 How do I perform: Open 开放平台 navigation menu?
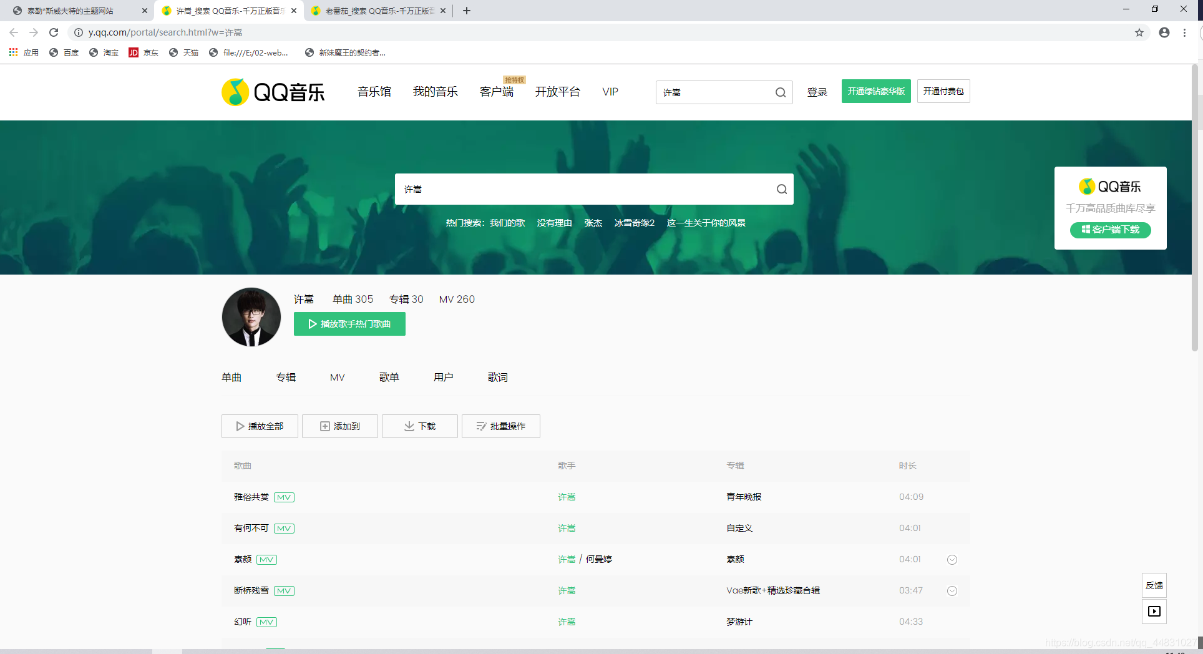click(x=558, y=92)
